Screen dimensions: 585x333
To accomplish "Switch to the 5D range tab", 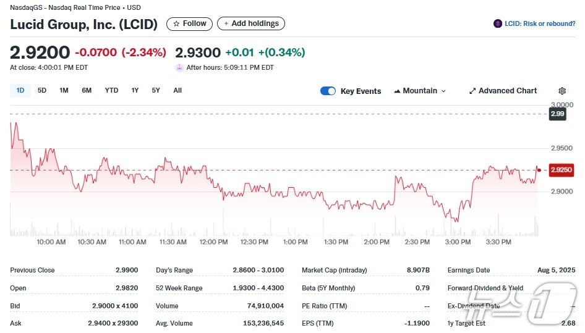I will click(x=42, y=90).
